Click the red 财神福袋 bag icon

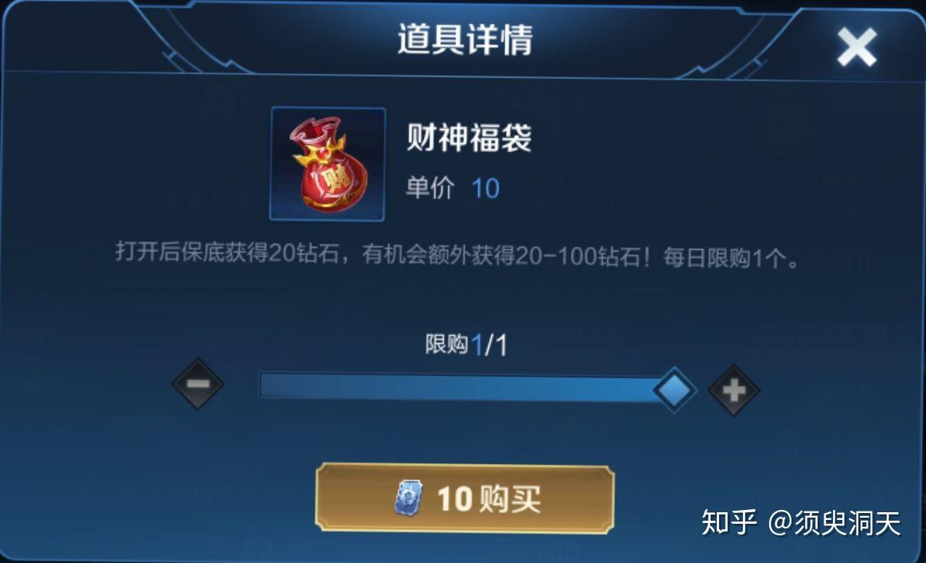click(x=328, y=164)
